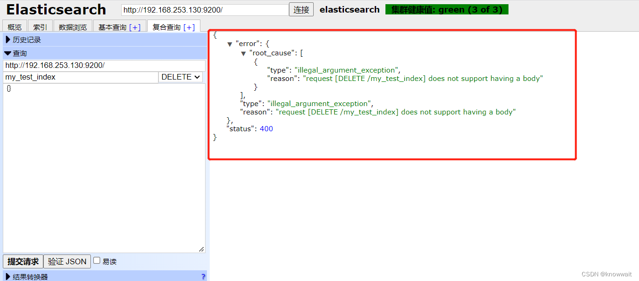Image resolution: width=639 pixels, height=281 pixels.
Task: Edit the query host URL field
Action: point(104,66)
